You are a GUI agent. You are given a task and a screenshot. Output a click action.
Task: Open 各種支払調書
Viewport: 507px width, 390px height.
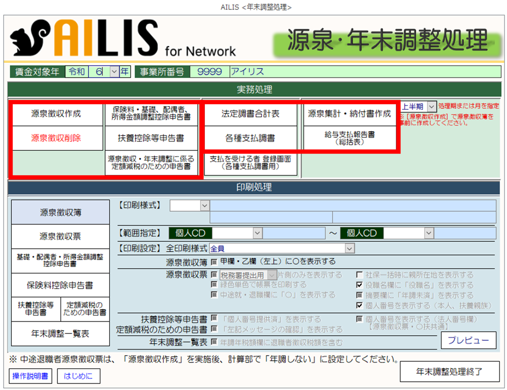[x=250, y=138]
